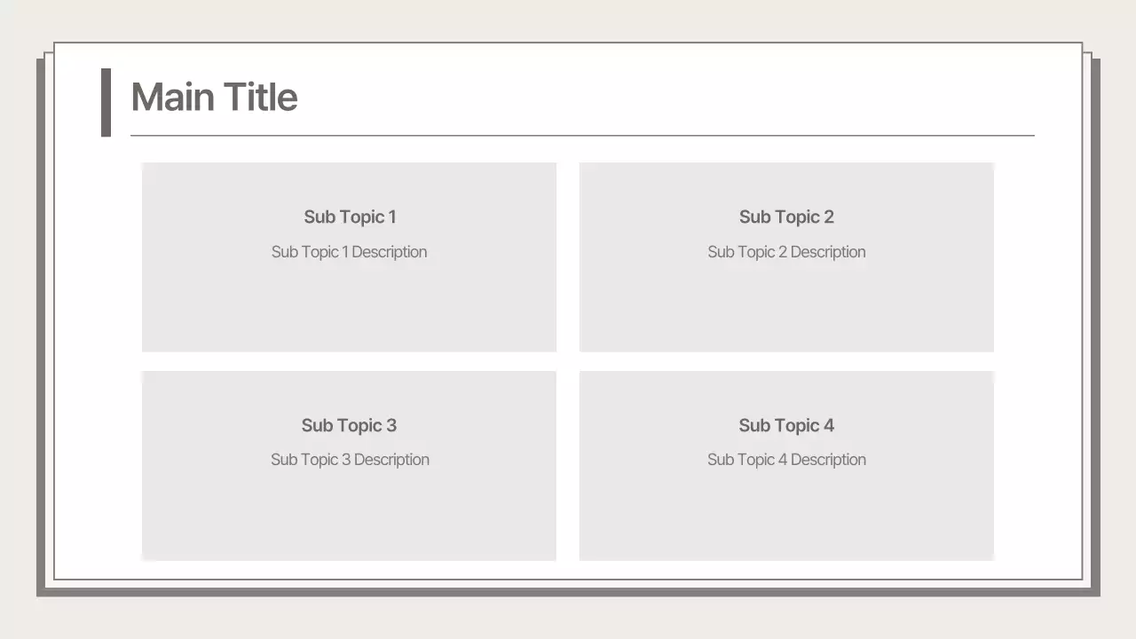Click empty gray area below Sub Topic 3 Description
Viewport: 1136px width, 639px height.
click(349, 515)
